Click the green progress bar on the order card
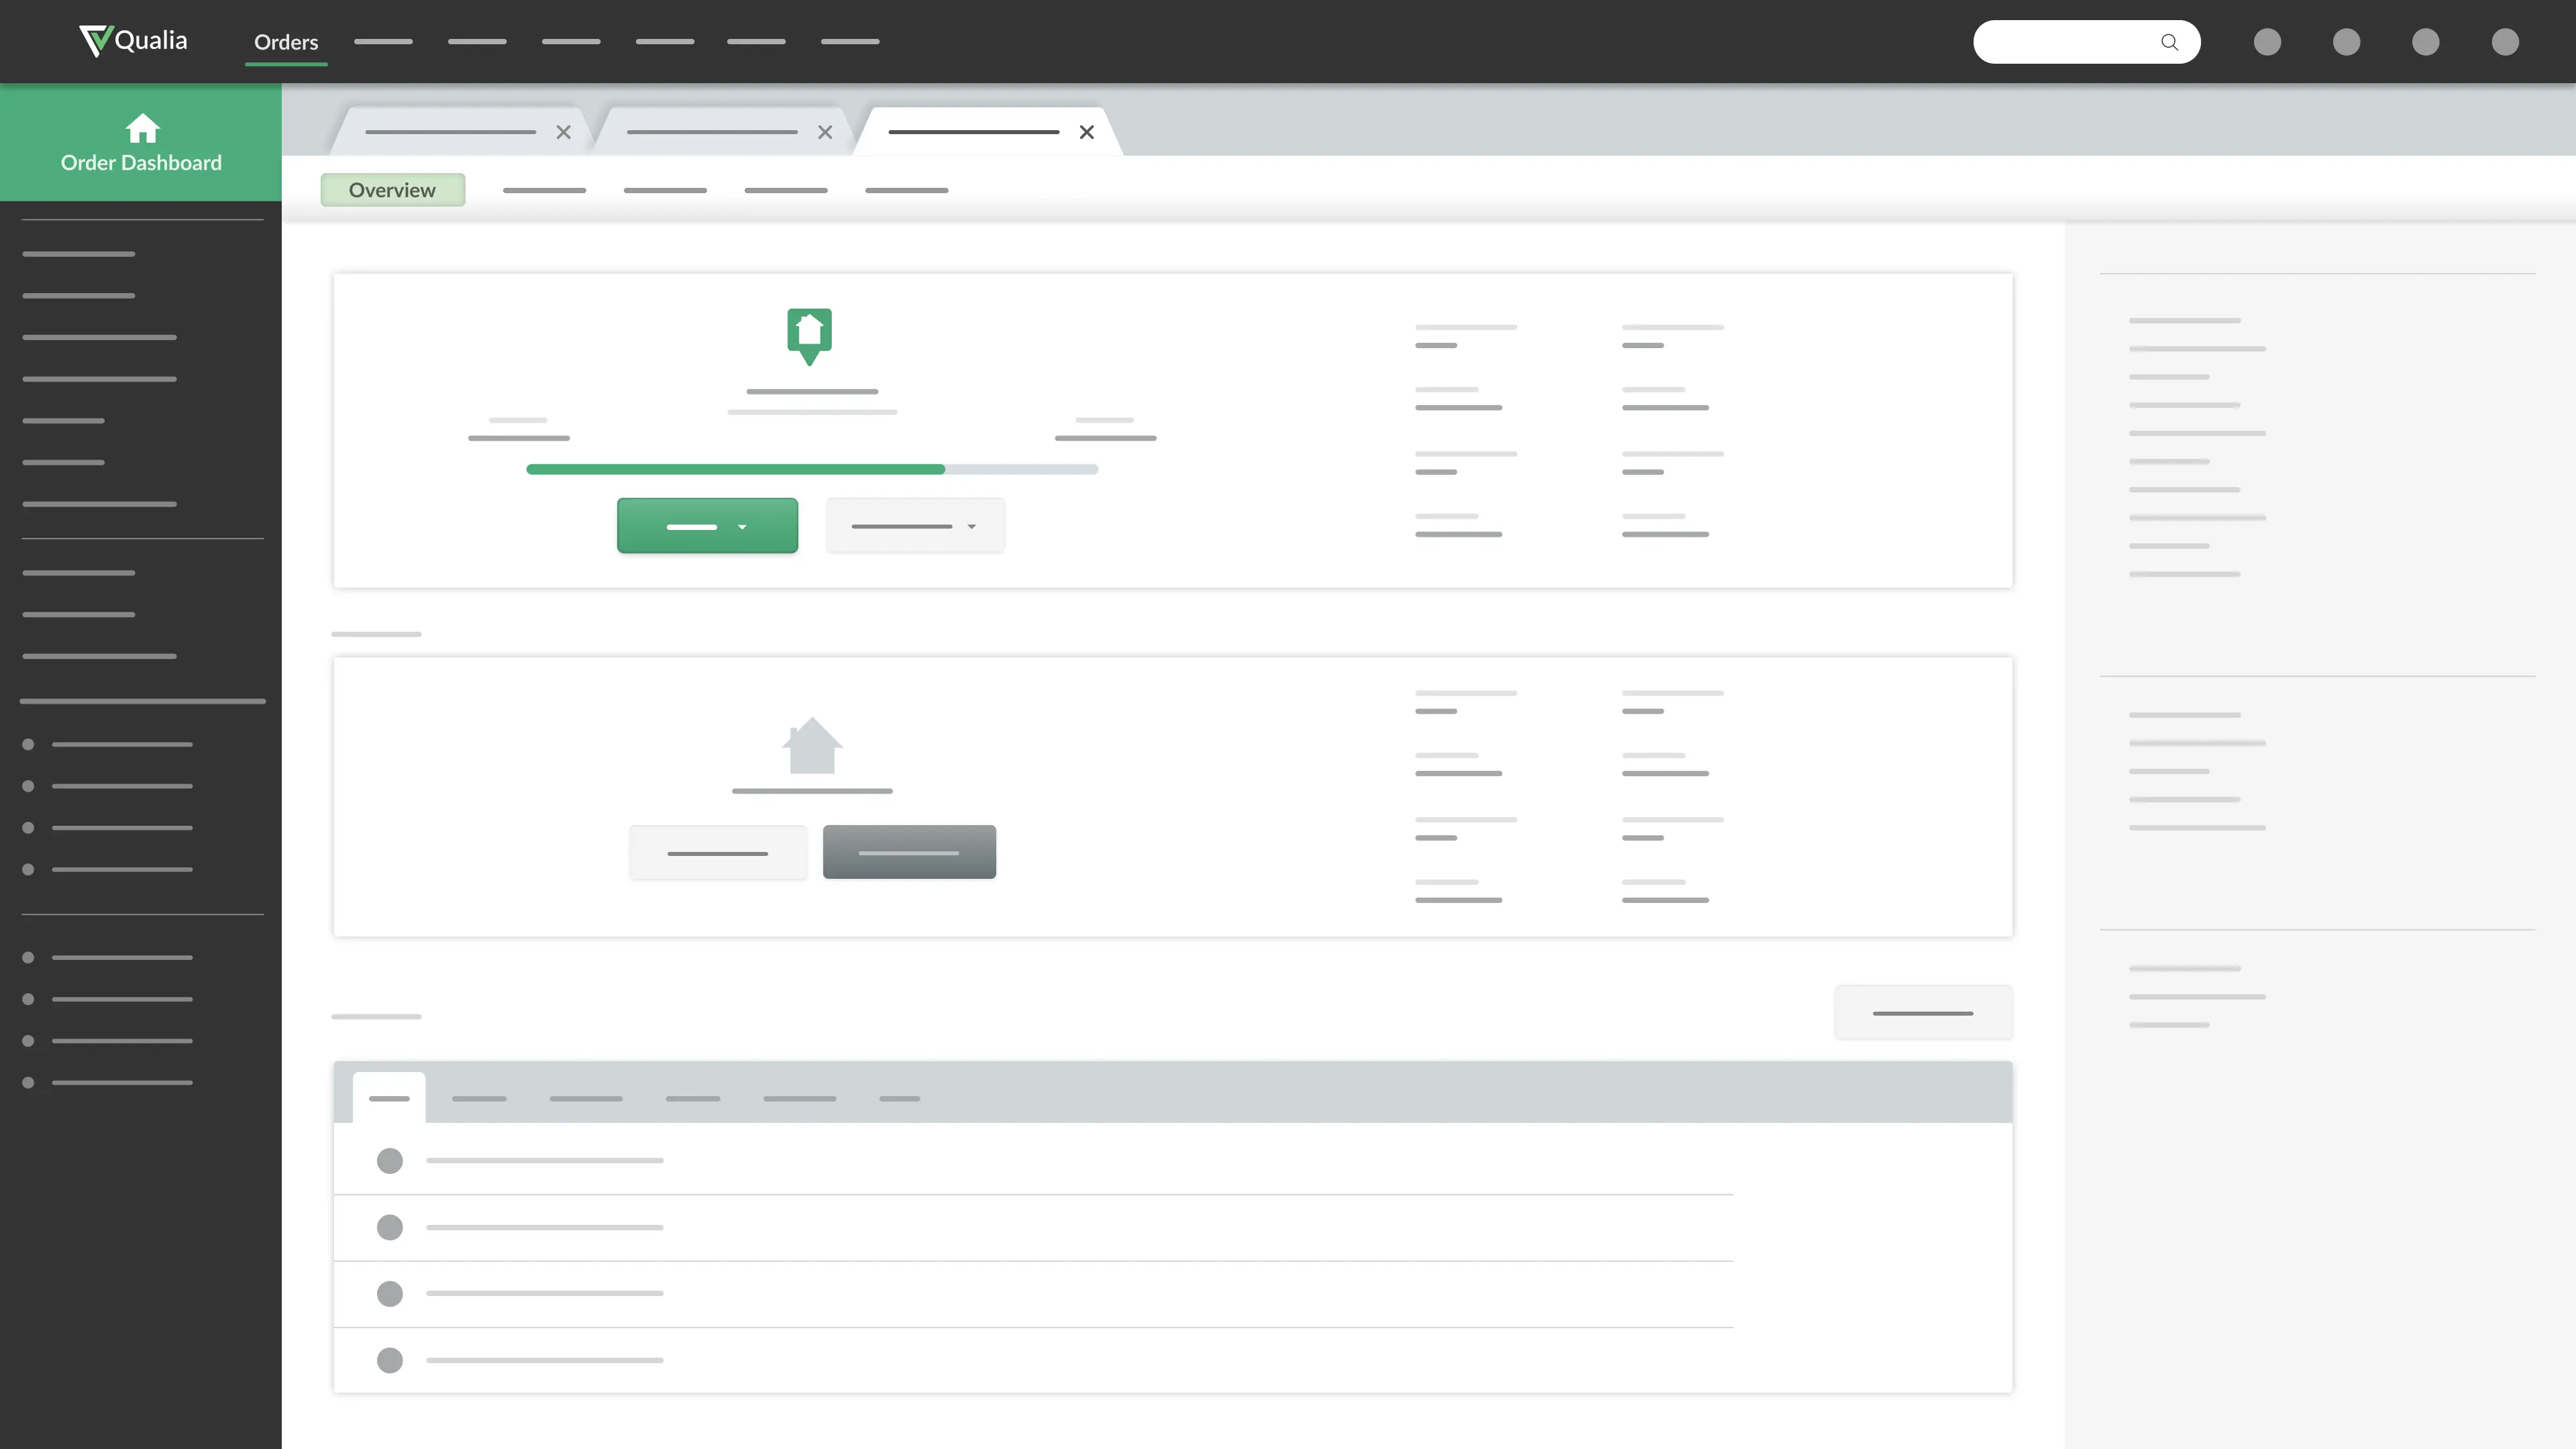Screen dimensions: 2576x1449 [737, 469]
